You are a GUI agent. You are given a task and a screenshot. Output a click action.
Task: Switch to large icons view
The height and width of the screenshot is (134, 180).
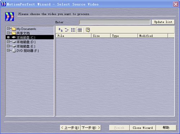click(60, 30)
